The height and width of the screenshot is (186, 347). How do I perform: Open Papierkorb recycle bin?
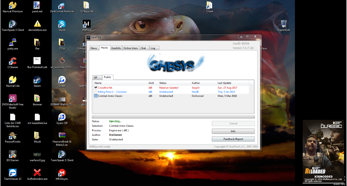(x=284, y=26)
